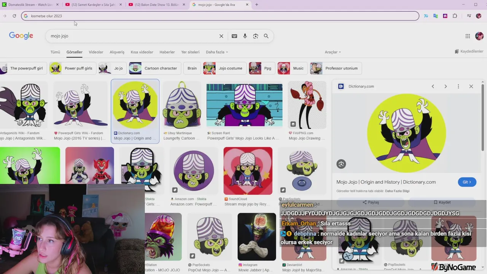Filter by Professor utonium chip
This screenshot has height=274, width=487.
336,68
